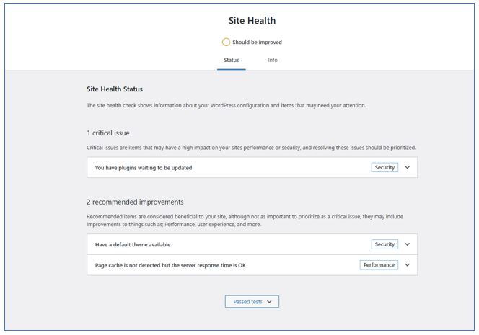This screenshot has height=335, width=479.
Task: Expand chevron for page cache not detected row
Action: (x=408, y=264)
